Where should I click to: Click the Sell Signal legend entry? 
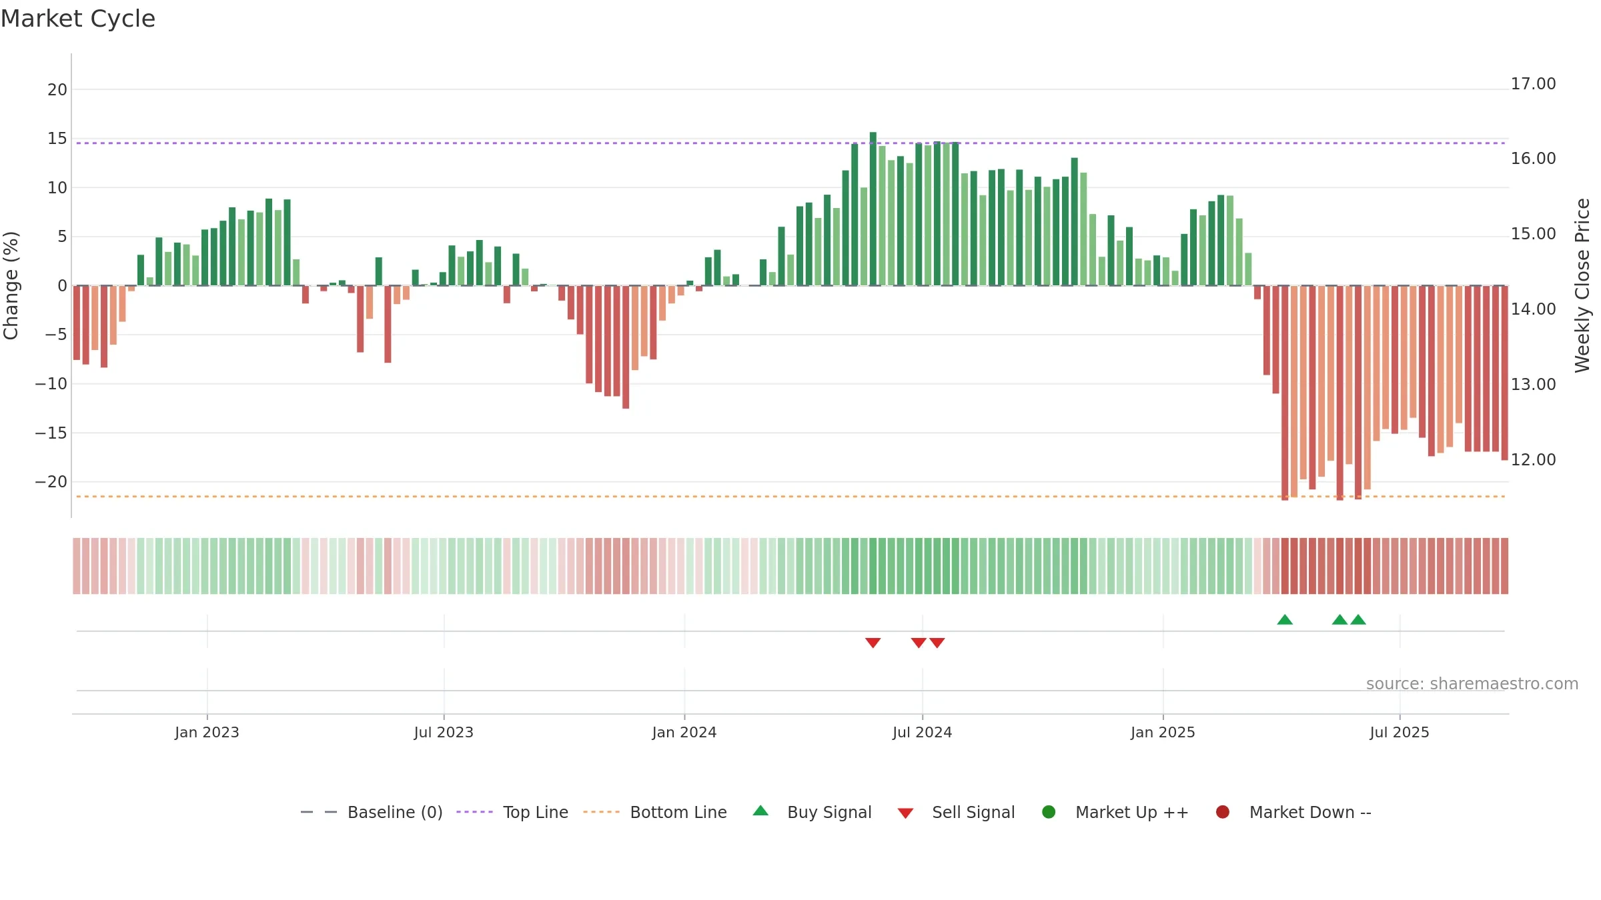pos(956,812)
